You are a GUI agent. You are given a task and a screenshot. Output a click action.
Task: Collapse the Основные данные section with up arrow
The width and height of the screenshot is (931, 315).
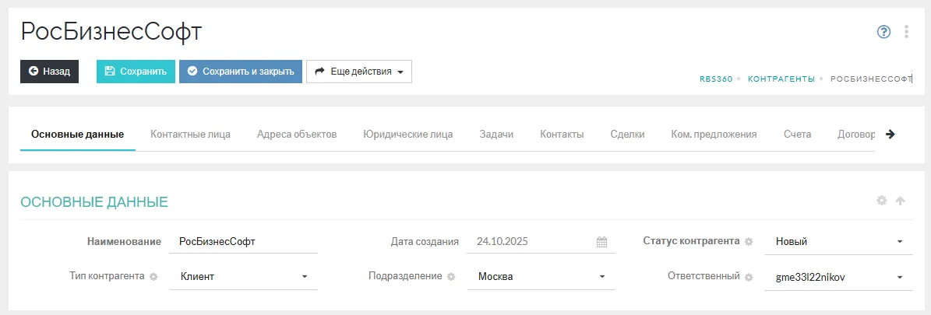(901, 201)
